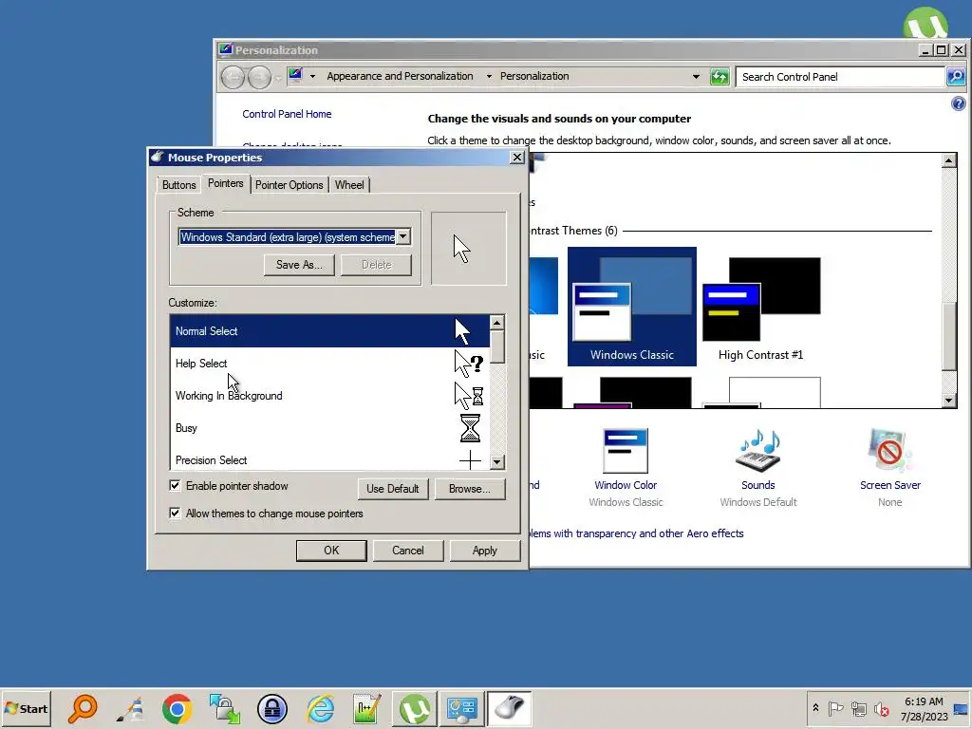Click the padlock icon in taskbar
The width and height of the screenshot is (972, 729).
tap(272, 708)
